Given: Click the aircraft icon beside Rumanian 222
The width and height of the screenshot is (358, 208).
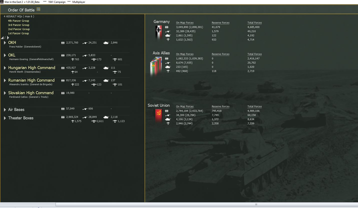Looking at the screenshot, I should (73, 85).
